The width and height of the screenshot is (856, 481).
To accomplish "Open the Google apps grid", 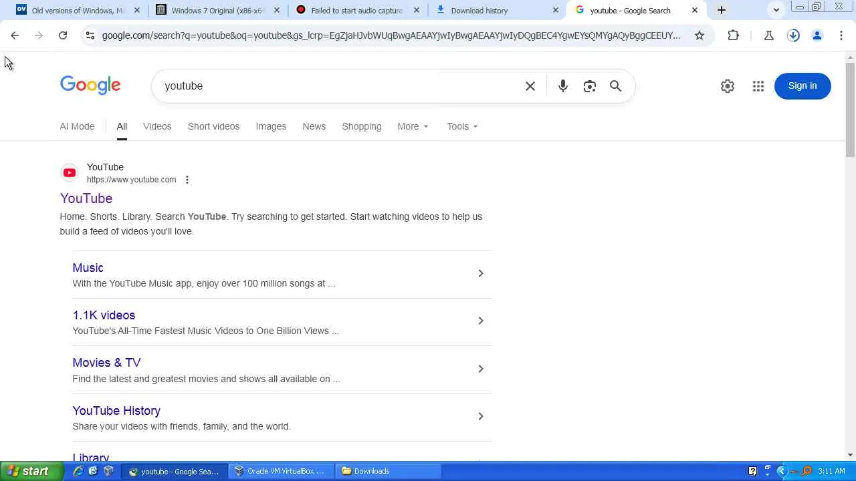I will coord(758,86).
